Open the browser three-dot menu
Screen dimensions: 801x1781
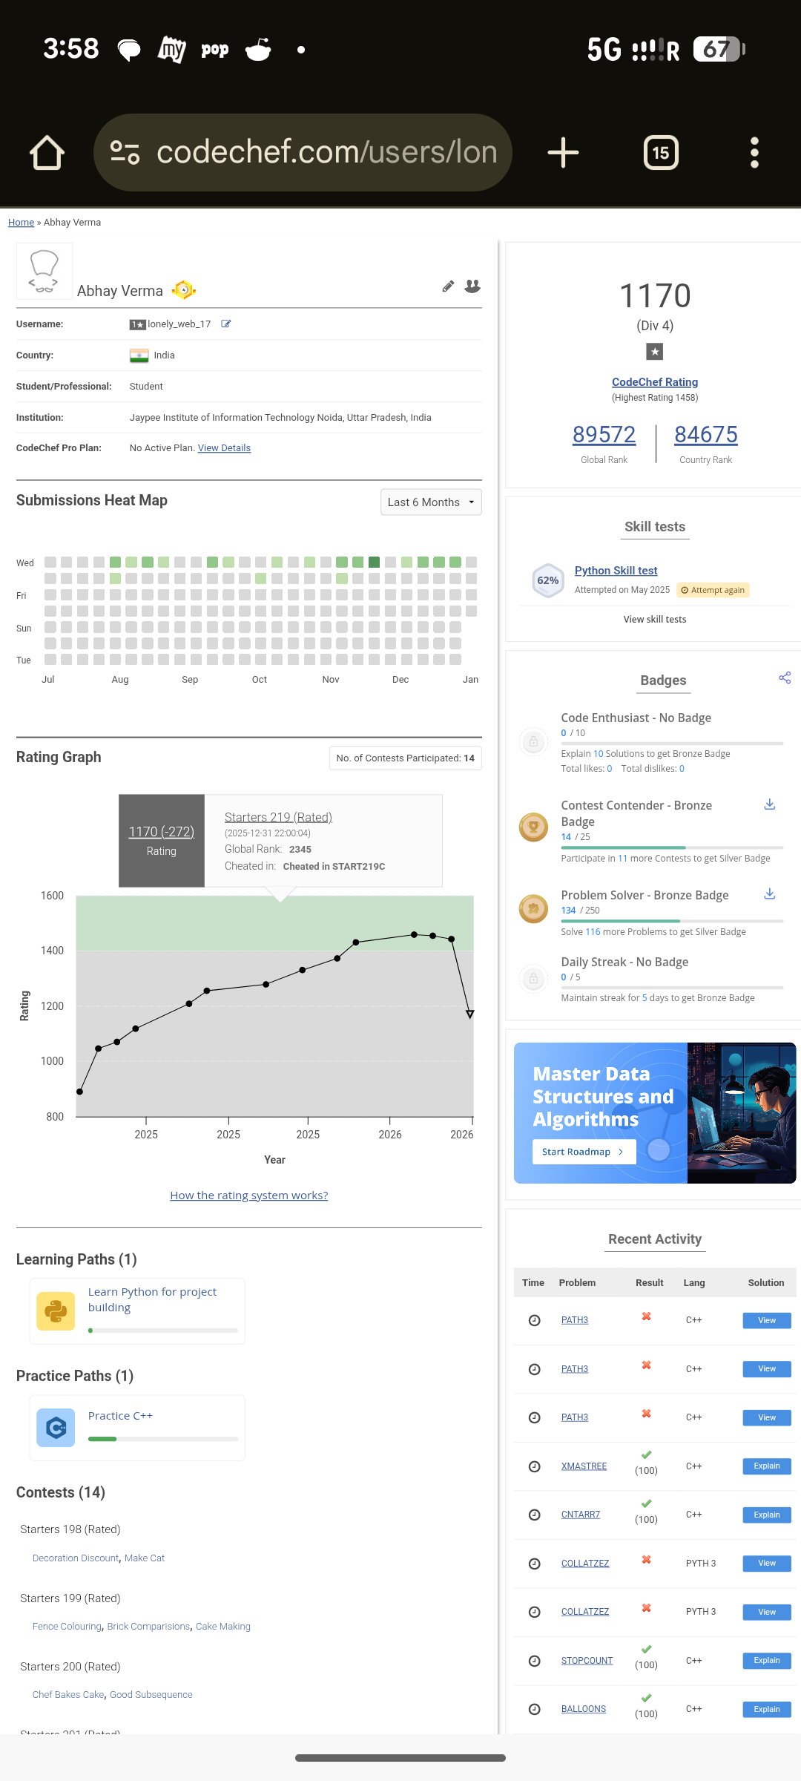click(x=754, y=153)
